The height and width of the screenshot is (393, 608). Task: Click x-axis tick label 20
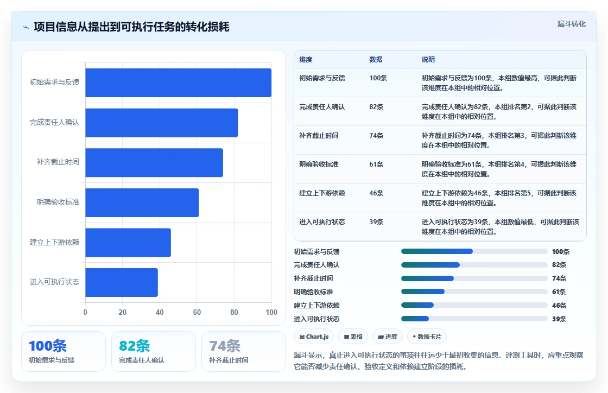(123, 312)
